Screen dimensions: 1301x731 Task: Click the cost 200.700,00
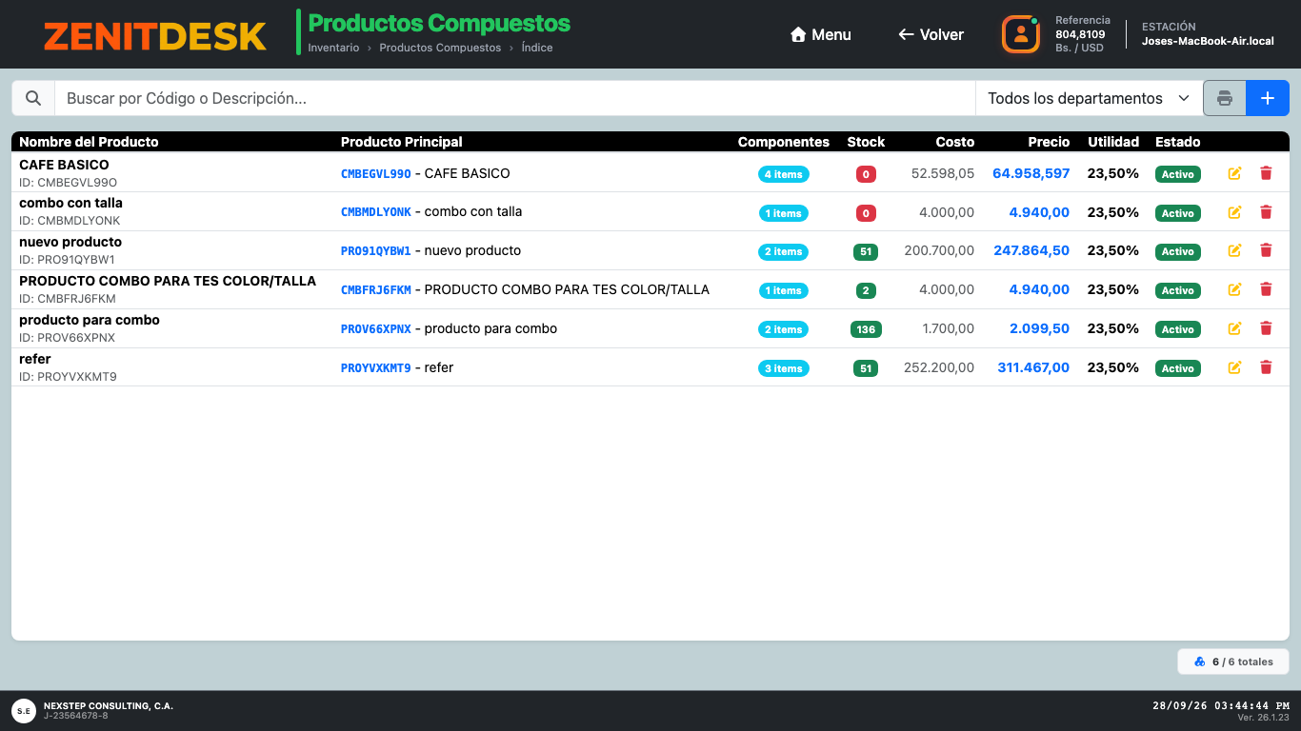tap(939, 250)
